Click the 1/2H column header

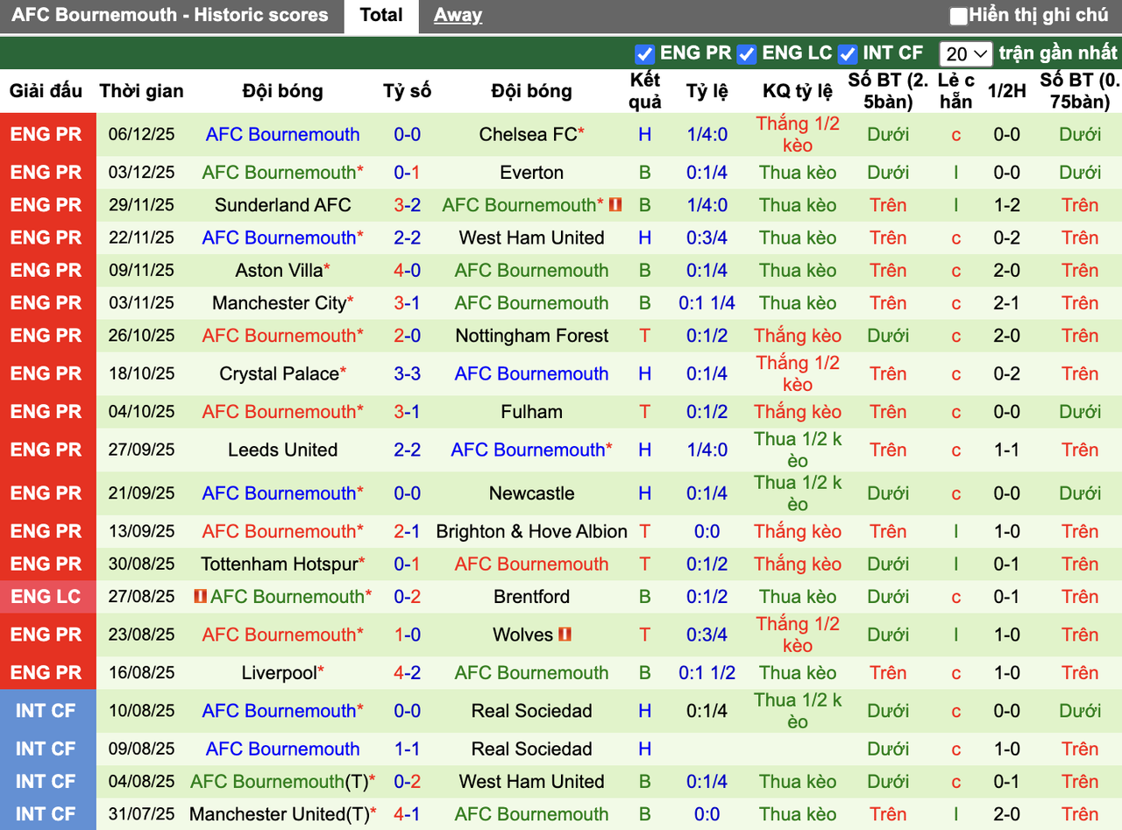point(1006,91)
